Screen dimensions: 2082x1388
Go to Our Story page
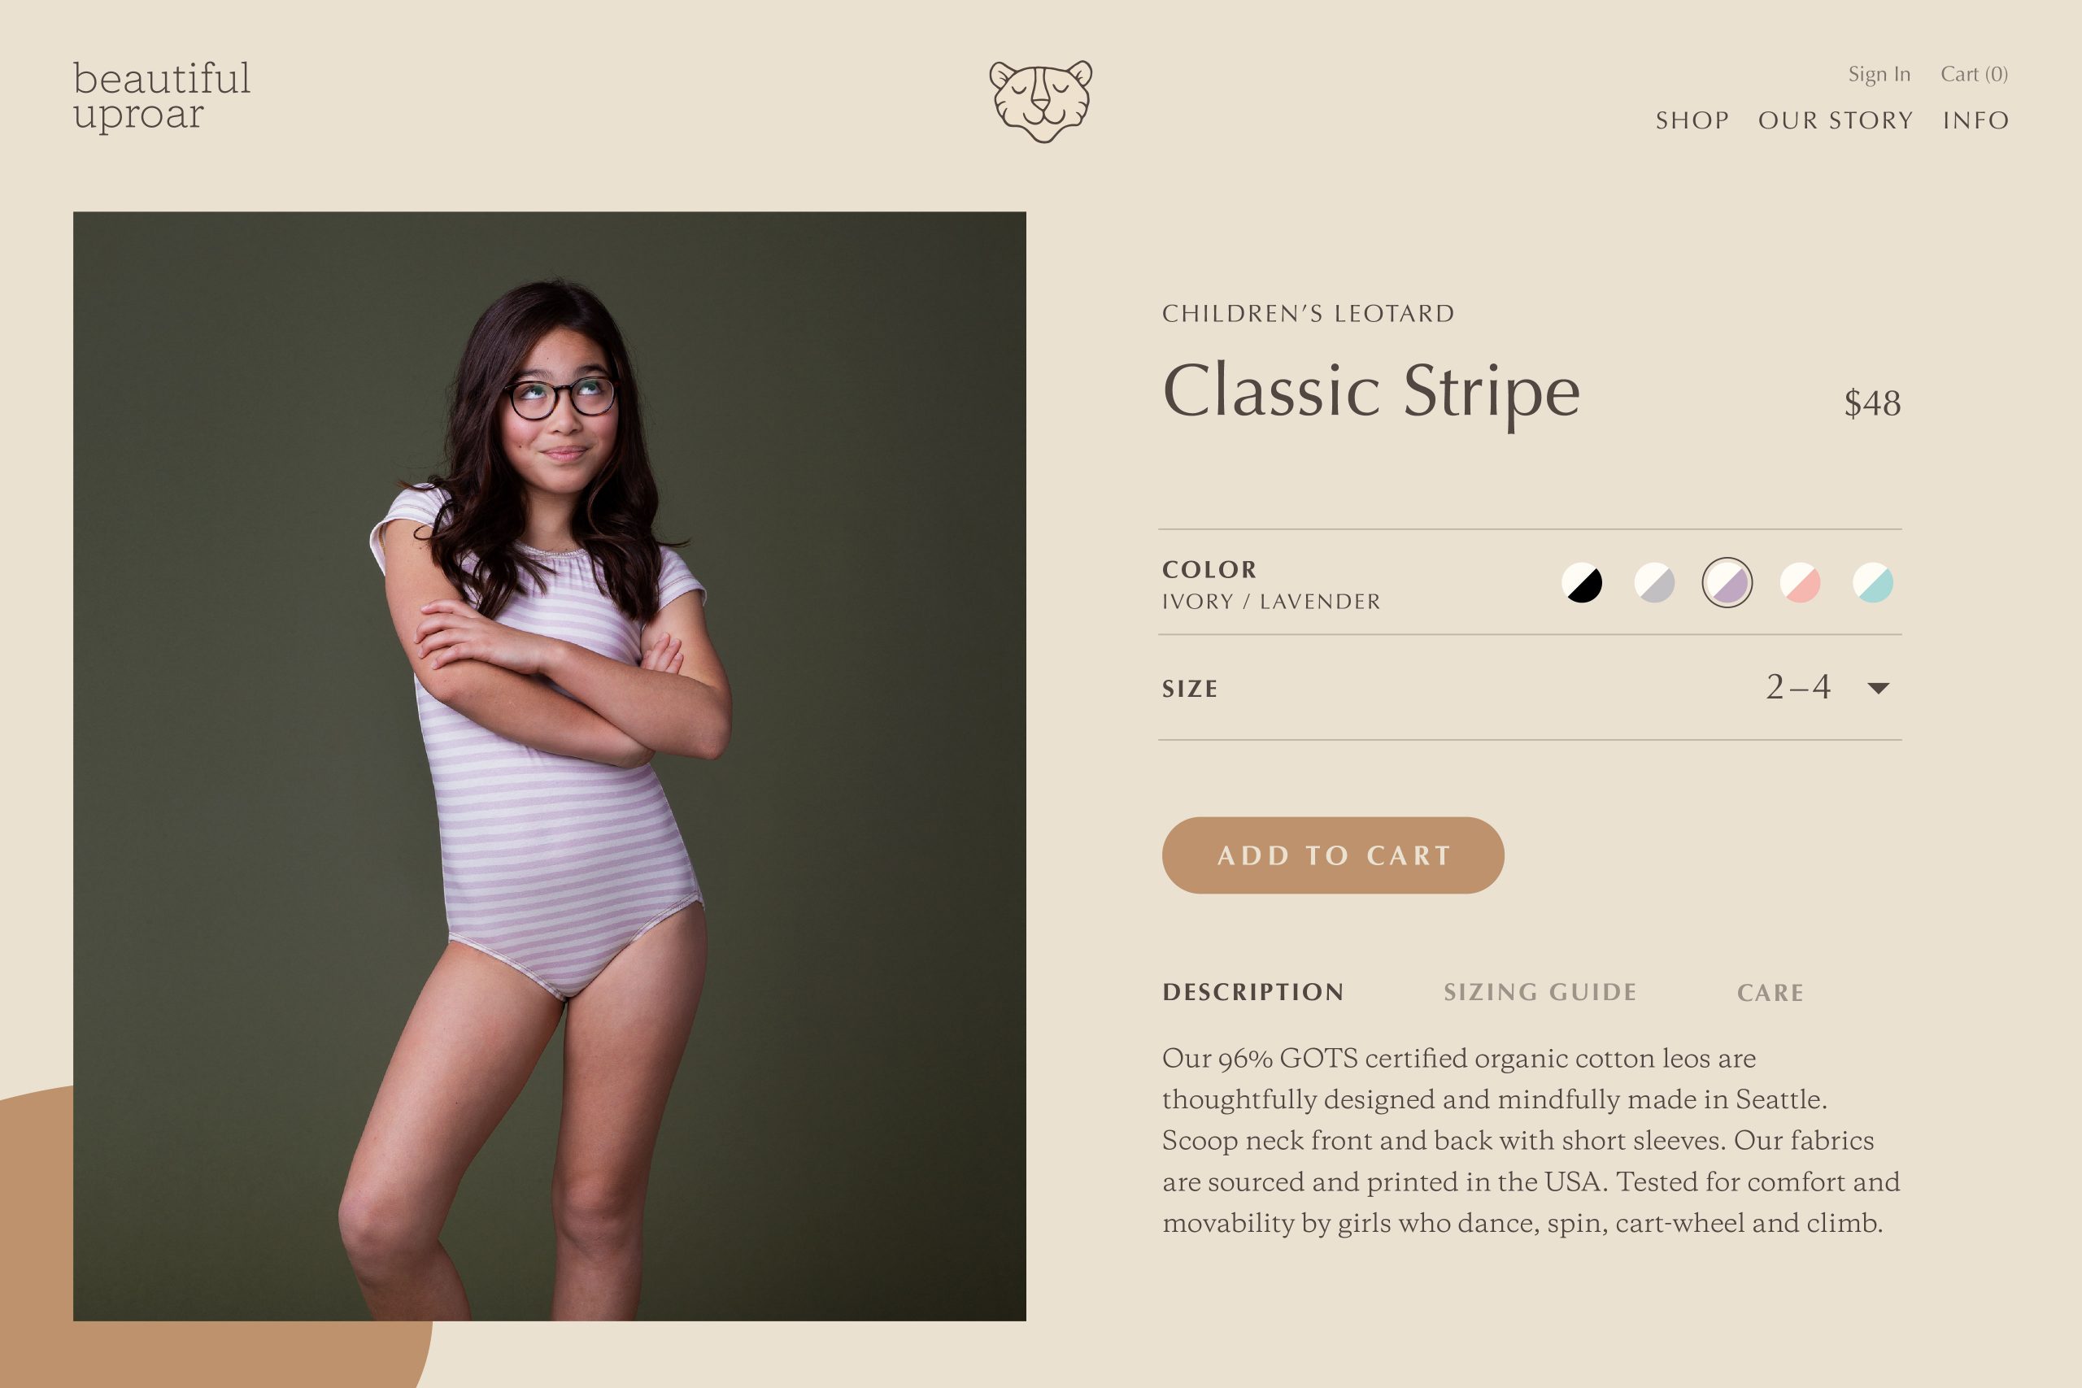point(1836,120)
